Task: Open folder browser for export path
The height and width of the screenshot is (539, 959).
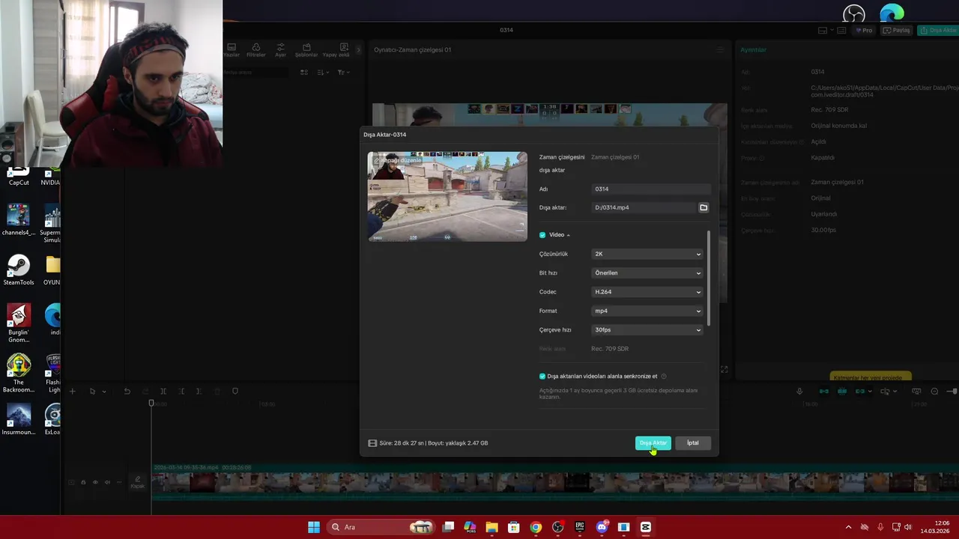Action: (704, 207)
